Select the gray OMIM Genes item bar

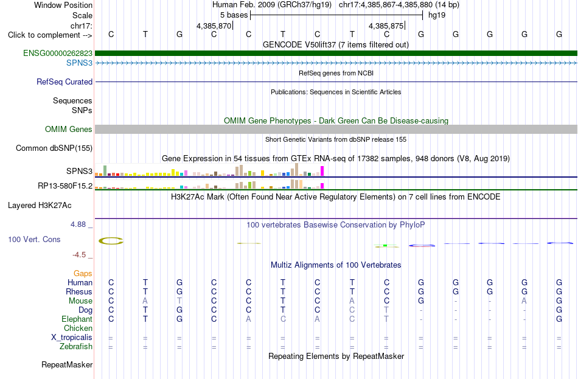coord(336,129)
